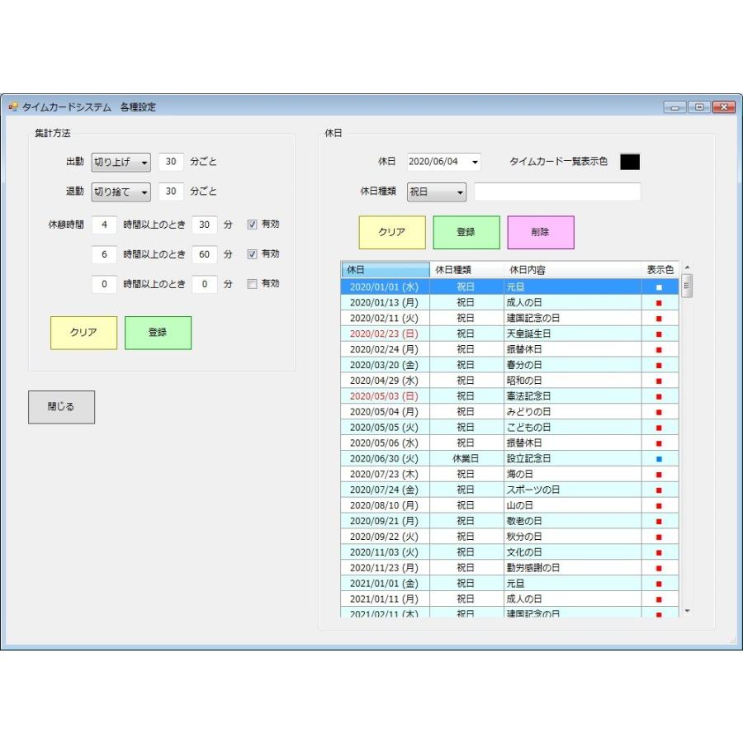Toggle 有効 checkbox for 6 hour break

click(252, 254)
